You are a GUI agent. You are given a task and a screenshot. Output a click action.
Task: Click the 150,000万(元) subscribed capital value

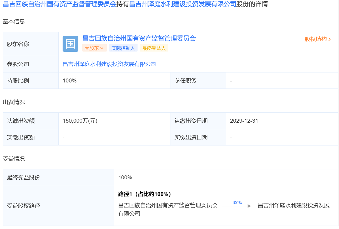(x=80, y=121)
